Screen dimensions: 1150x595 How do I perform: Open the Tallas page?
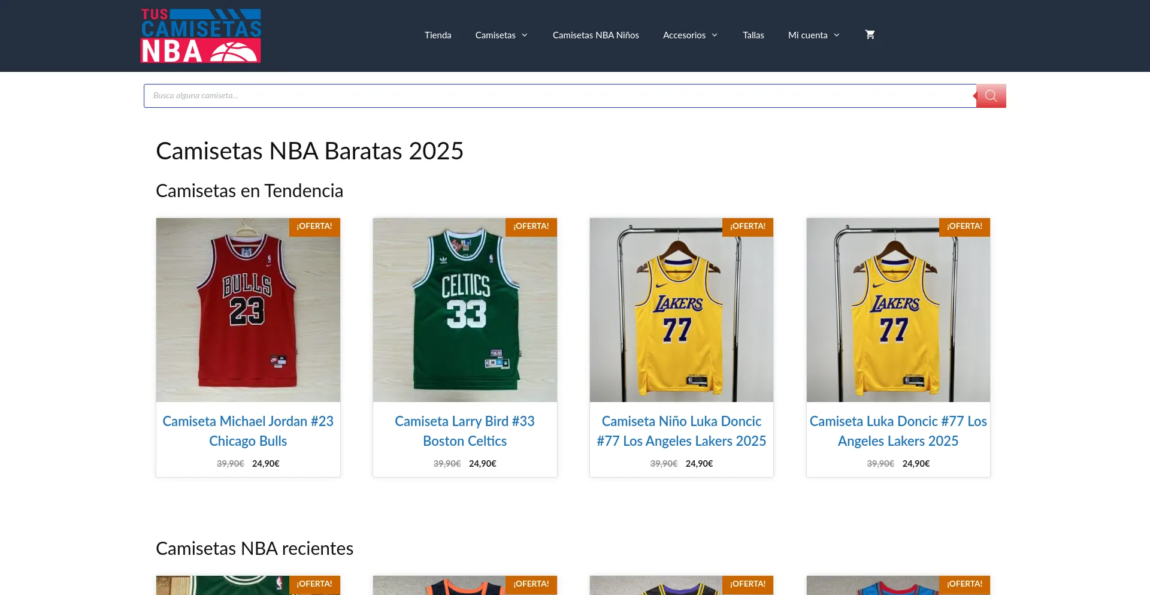[753, 35]
